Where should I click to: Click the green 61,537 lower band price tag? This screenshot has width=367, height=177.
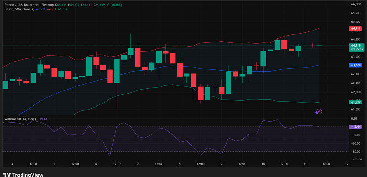(x=355, y=102)
